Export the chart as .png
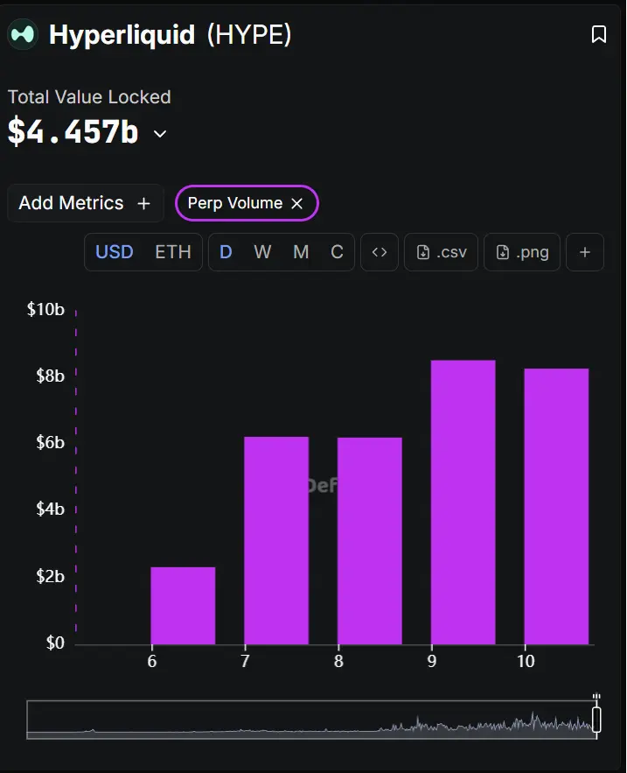Screen dimensions: 627x773 click(522, 252)
